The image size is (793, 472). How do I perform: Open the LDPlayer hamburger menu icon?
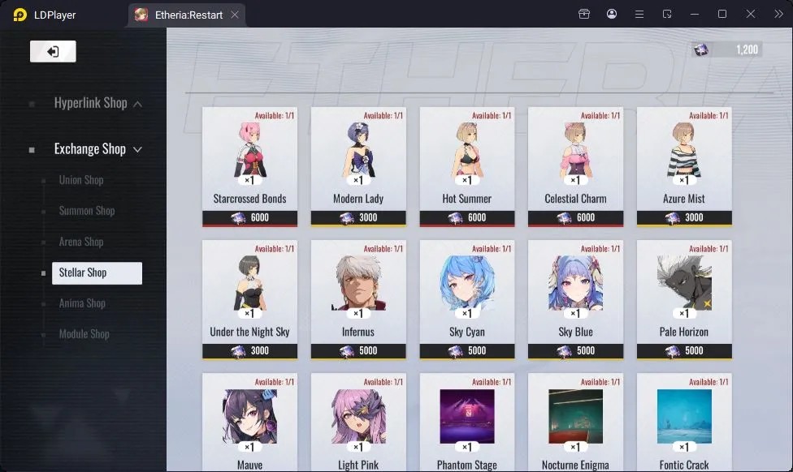639,14
